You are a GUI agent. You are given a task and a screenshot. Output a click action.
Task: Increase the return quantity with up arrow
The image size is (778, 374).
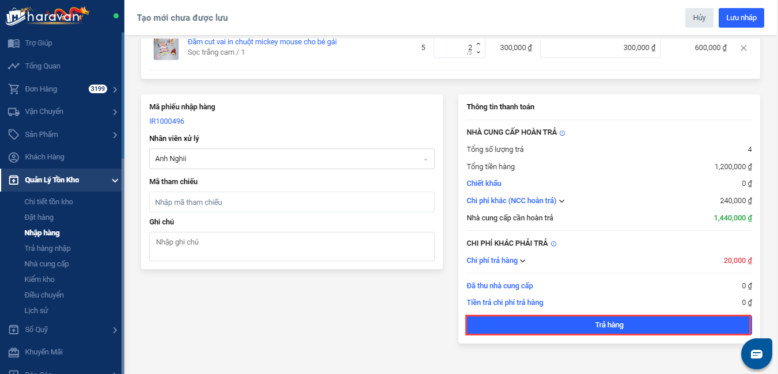[478, 44]
